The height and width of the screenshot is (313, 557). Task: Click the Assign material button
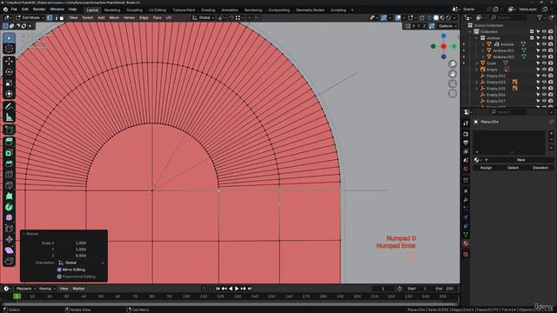[x=486, y=168]
